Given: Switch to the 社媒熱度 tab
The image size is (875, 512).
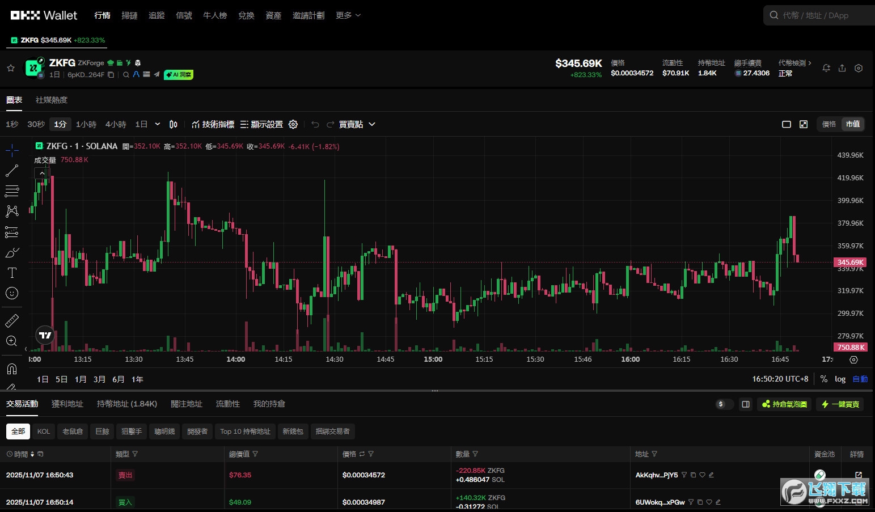Looking at the screenshot, I should (52, 100).
